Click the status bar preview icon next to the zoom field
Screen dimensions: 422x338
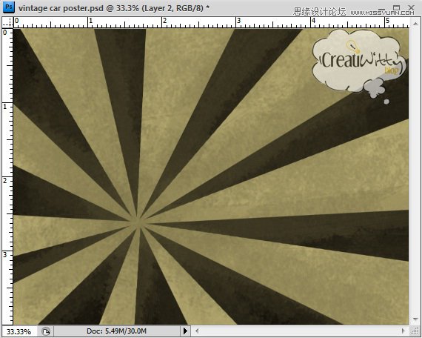[46, 331]
